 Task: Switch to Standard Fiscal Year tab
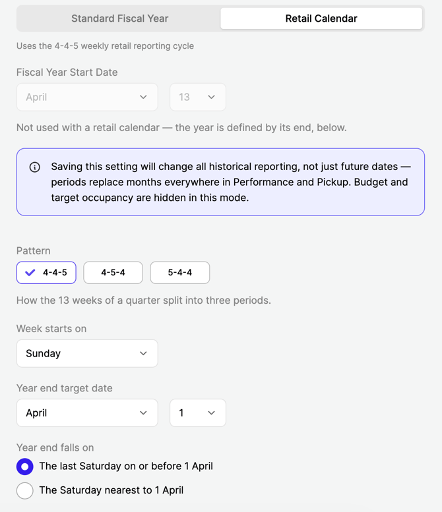click(x=119, y=18)
